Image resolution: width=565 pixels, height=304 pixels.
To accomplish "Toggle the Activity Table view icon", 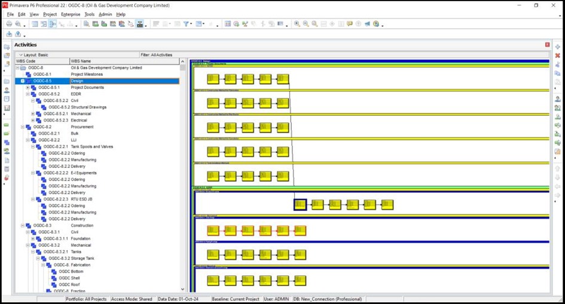I will [35, 24].
